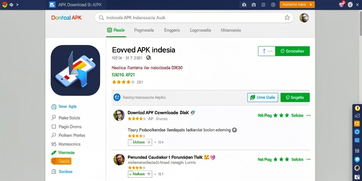362x181 pixels.
Task: Click the large phone app icon thumbnail
Action: pos(75,70)
